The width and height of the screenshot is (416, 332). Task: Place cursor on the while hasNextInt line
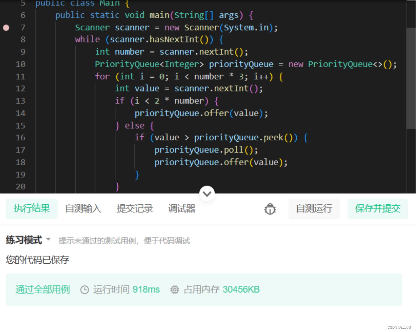(149, 40)
